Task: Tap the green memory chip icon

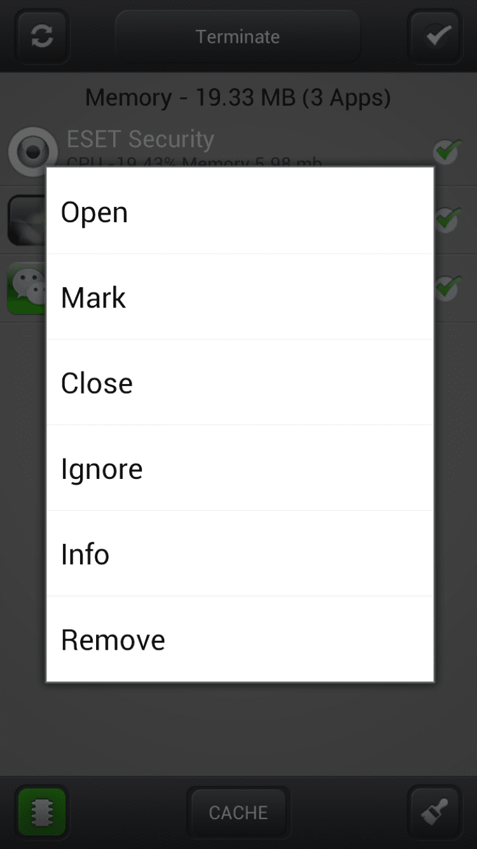Action: pyautogui.click(x=42, y=812)
